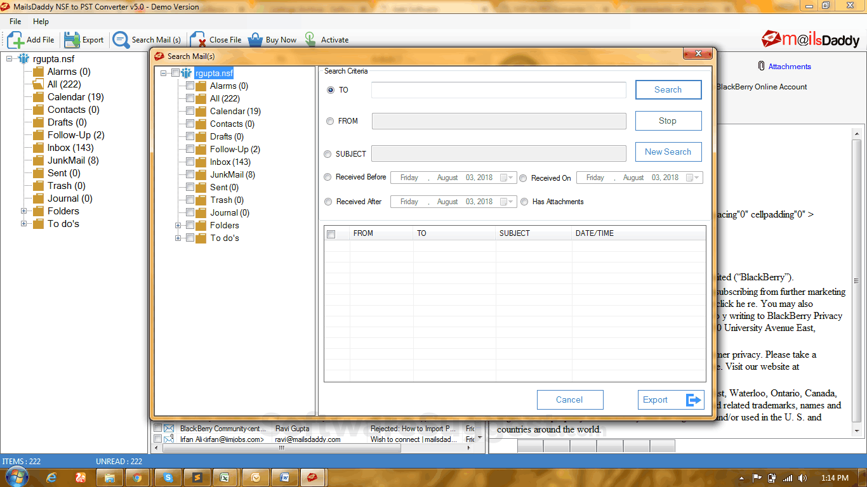Check the All (222) checkbox in dialog
This screenshot has width=867, height=487.
pos(190,98)
